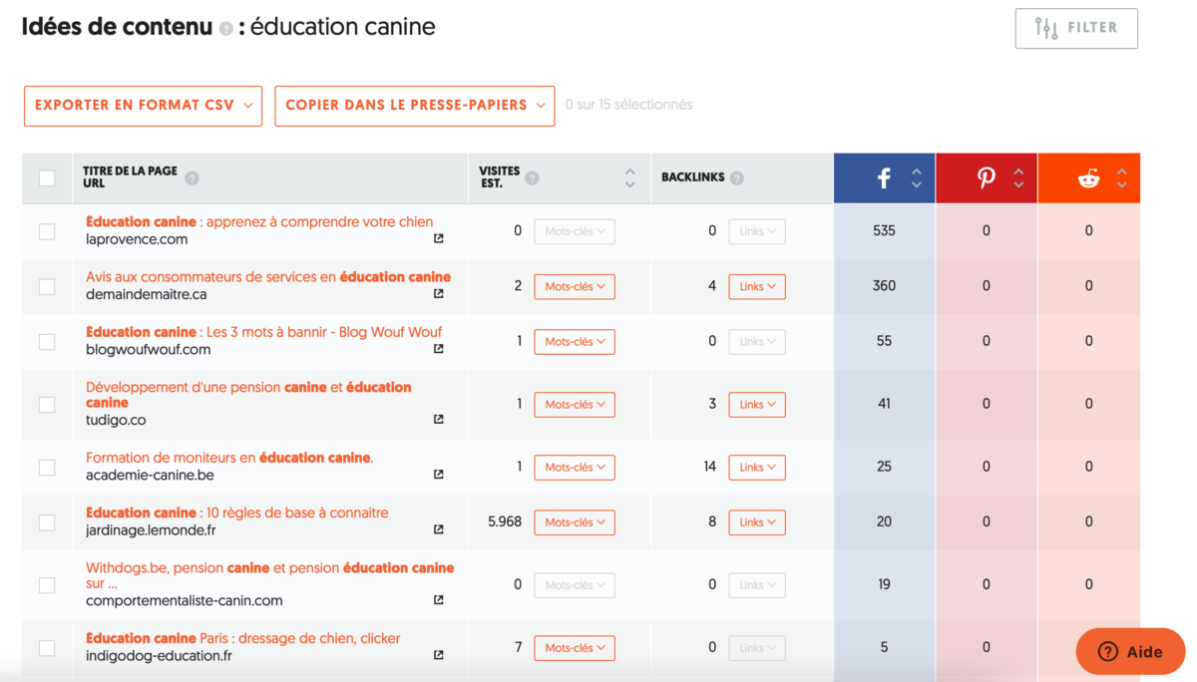Click help icon beside Idées de contenu
Viewport: 1197px width, 682px height.
click(226, 29)
